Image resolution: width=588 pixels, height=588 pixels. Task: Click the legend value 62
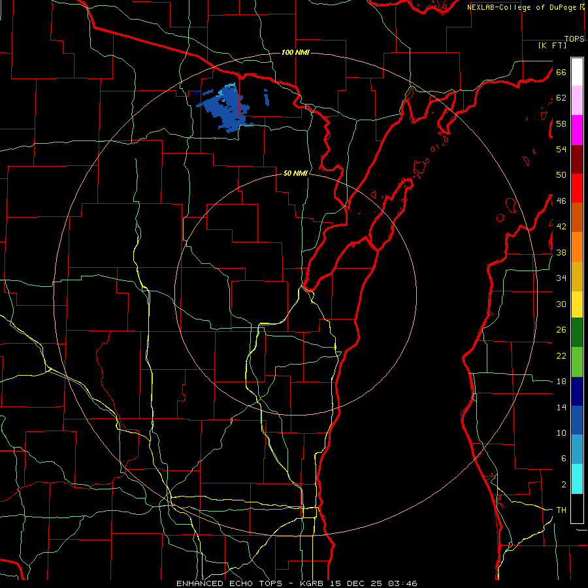click(561, 98)
